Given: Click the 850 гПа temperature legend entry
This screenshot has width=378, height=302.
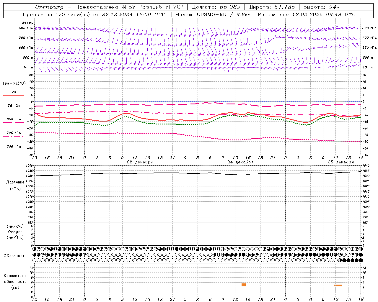Looking at the screenshot, I should tap(14, 119).
